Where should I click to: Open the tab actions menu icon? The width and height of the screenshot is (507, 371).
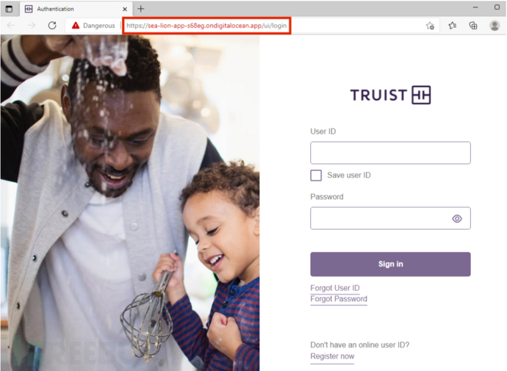pyautogui.click(x=9, y=9)
